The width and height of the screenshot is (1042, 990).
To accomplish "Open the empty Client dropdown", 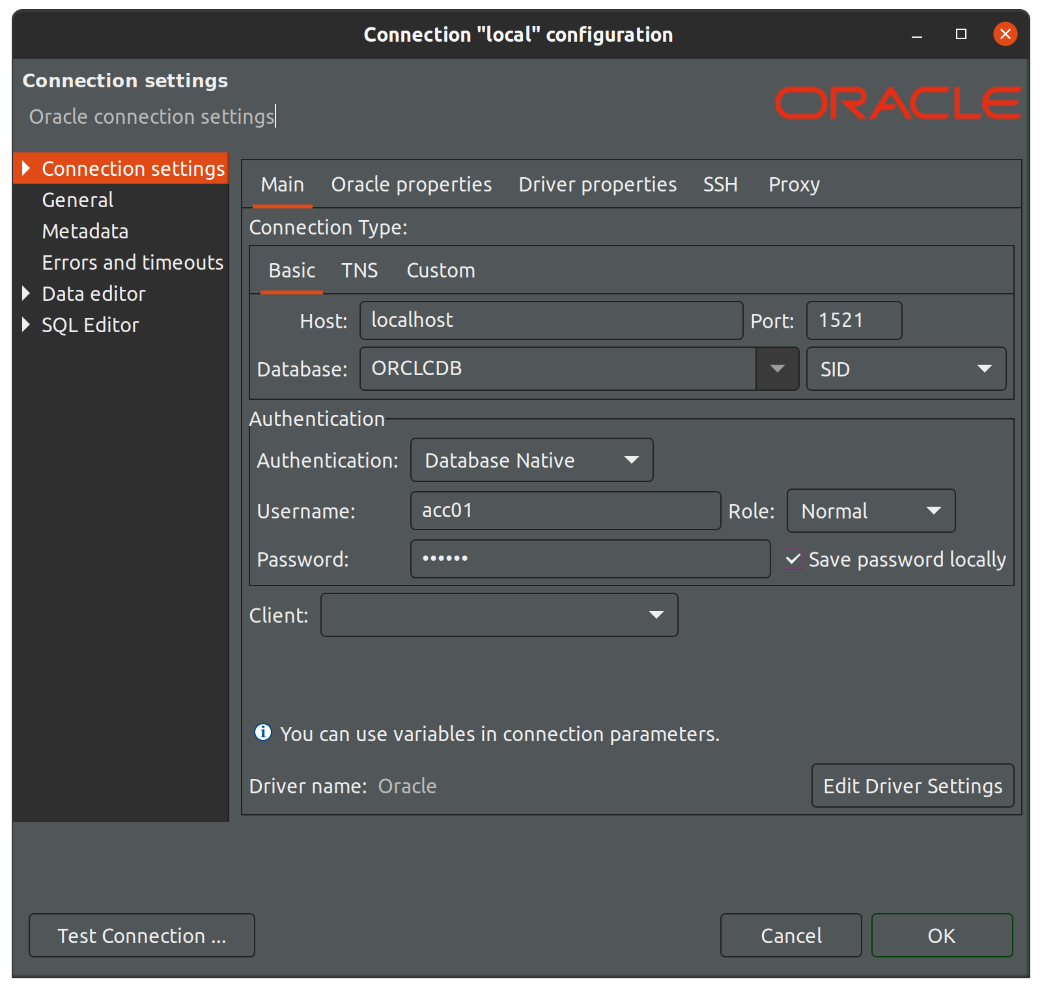I will tap(499, 615).
